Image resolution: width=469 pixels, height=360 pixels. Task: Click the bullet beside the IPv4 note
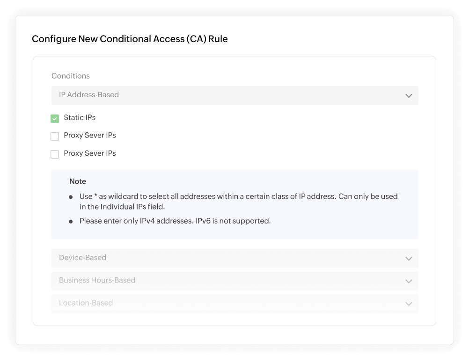click(70, 220)
